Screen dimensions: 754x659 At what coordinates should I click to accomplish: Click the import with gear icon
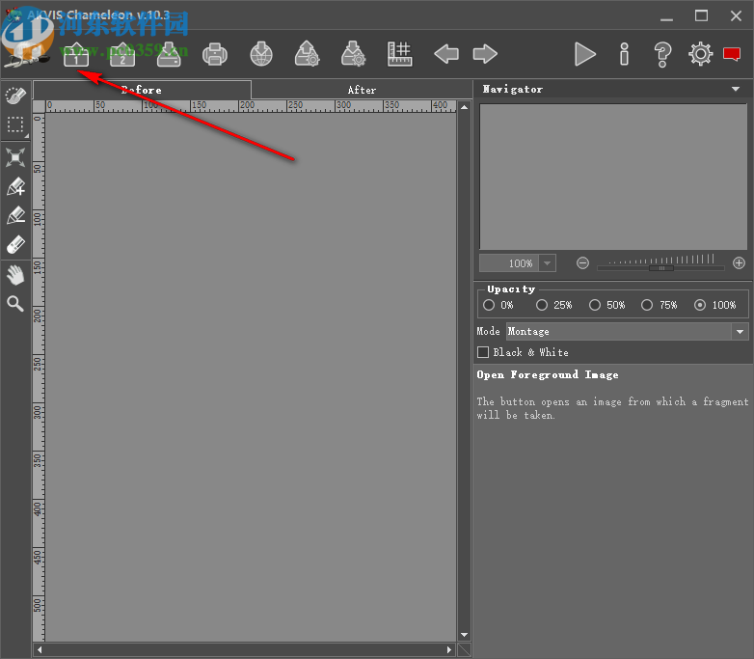pos(354,54)
